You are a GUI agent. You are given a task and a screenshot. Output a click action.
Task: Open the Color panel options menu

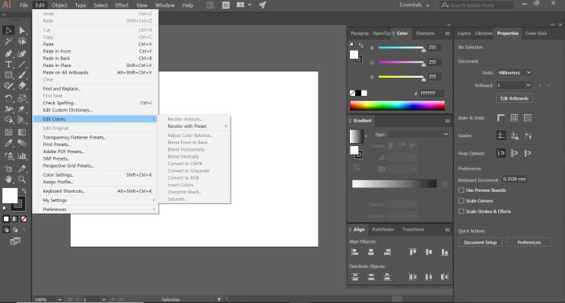(447, 33)
